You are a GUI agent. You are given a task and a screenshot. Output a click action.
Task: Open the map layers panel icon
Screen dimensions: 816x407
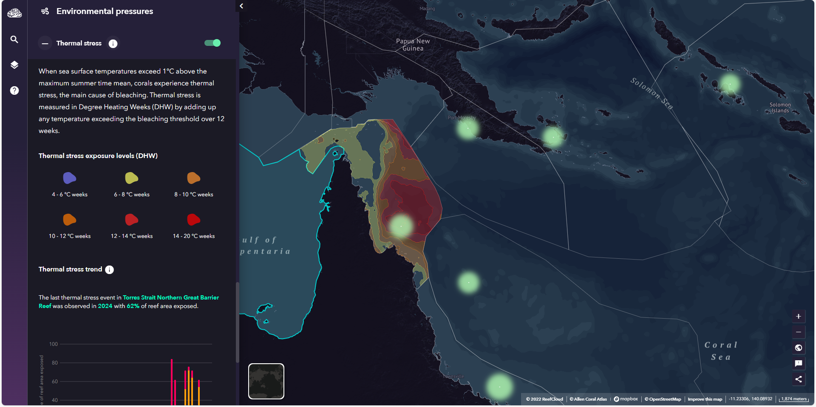14,65
